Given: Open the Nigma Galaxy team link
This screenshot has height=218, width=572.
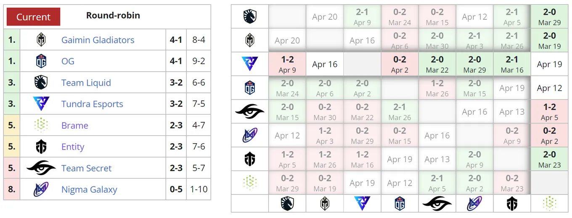Looking at the screenshot, I should click(89, 189).
